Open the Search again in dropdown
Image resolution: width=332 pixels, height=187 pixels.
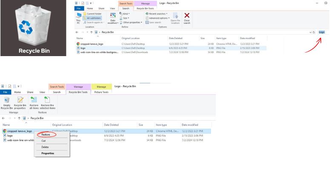pyautogui.click(x=94, y=23)
